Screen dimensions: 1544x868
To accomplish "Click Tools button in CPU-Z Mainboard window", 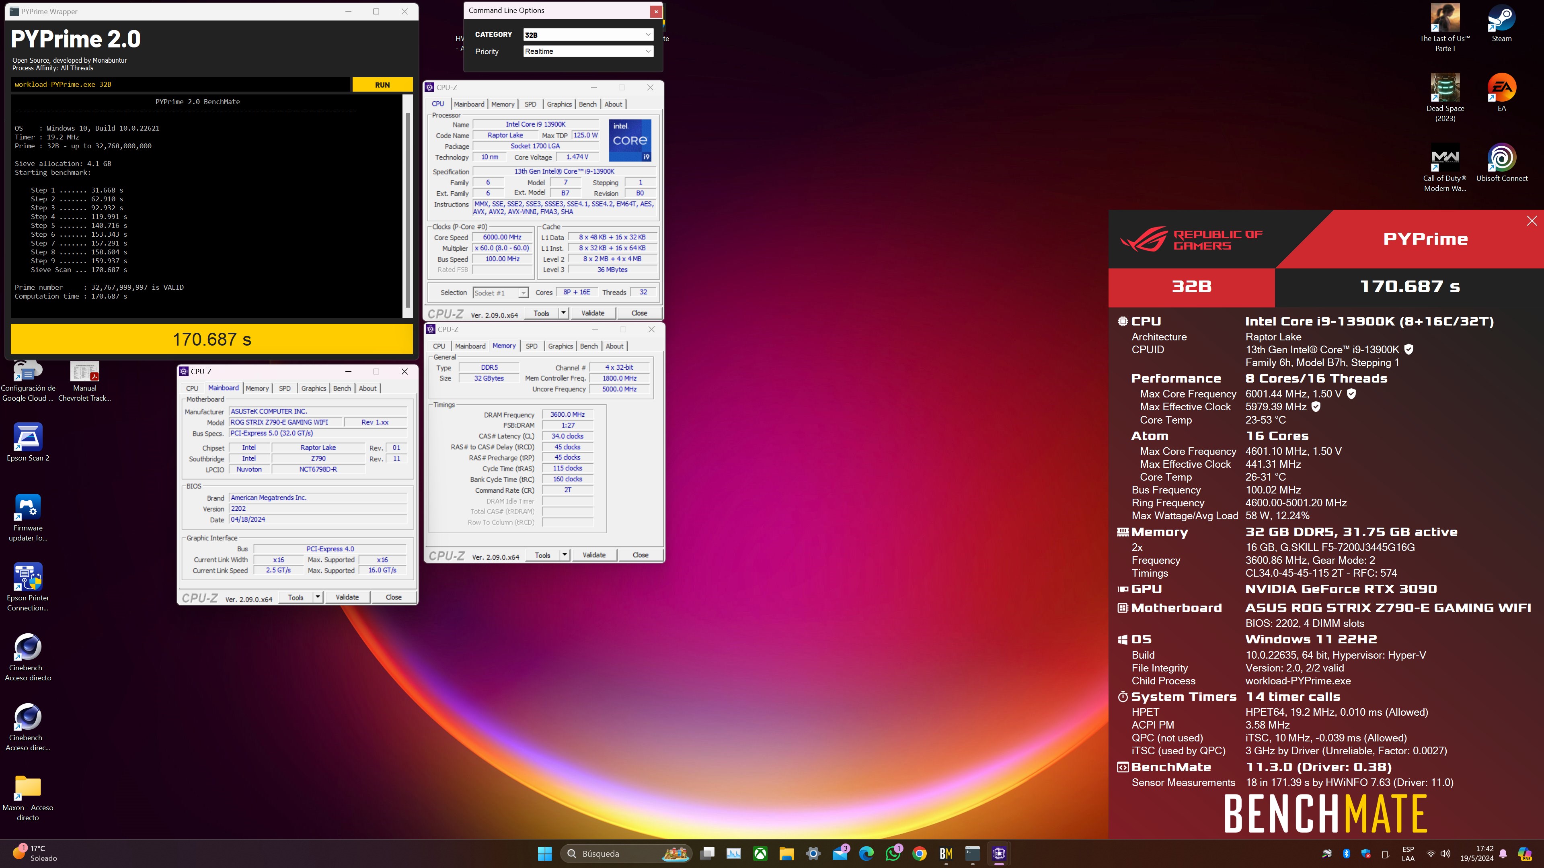I will pos(296,597).
